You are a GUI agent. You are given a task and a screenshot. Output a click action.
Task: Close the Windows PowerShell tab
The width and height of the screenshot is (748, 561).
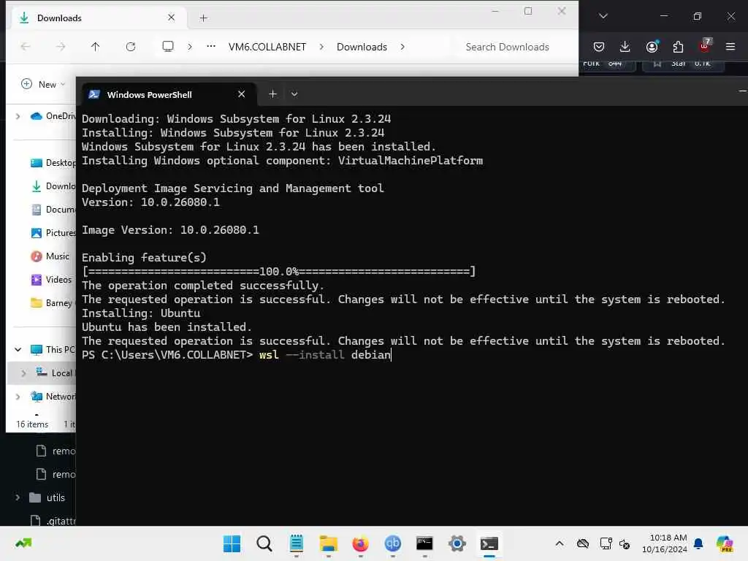(x=241, y=94)
